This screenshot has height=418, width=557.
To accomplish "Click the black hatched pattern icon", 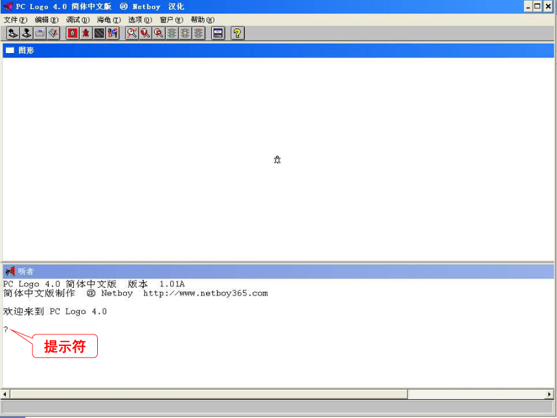I will (100, 34).
